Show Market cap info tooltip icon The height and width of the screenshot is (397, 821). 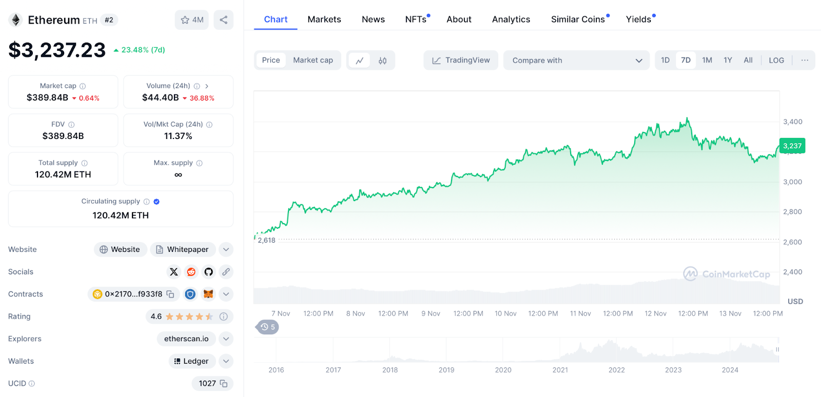[x=83, y=86]
